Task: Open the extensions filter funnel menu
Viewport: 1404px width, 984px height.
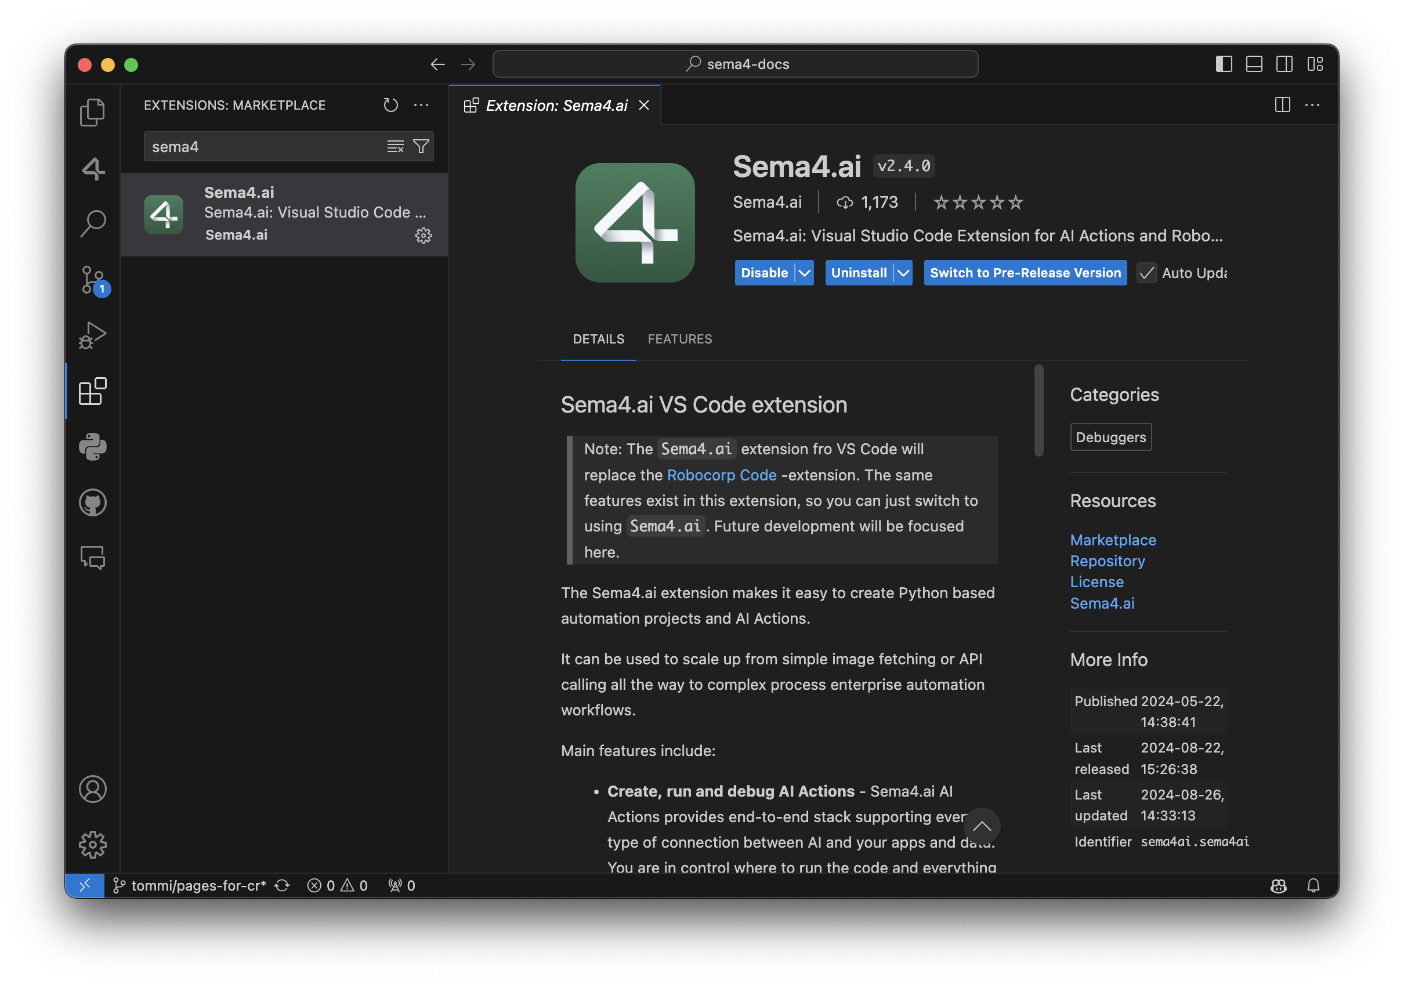Action: pos(421,146)
